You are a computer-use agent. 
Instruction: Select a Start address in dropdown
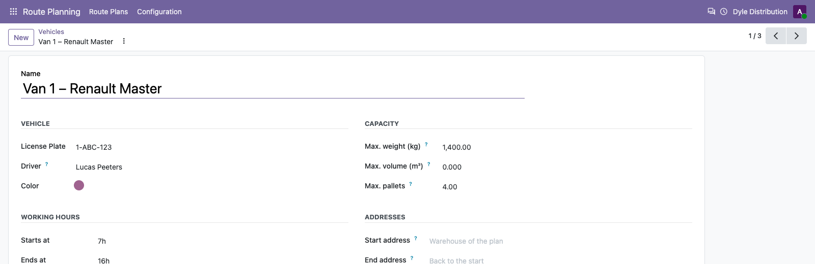click(x=560, y=241)
